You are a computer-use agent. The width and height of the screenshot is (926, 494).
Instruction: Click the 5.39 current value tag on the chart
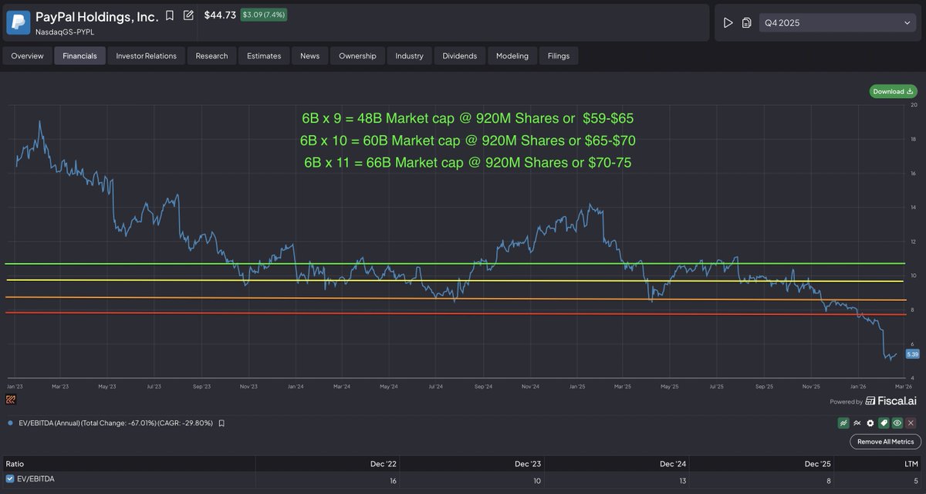tap(912, 354)
